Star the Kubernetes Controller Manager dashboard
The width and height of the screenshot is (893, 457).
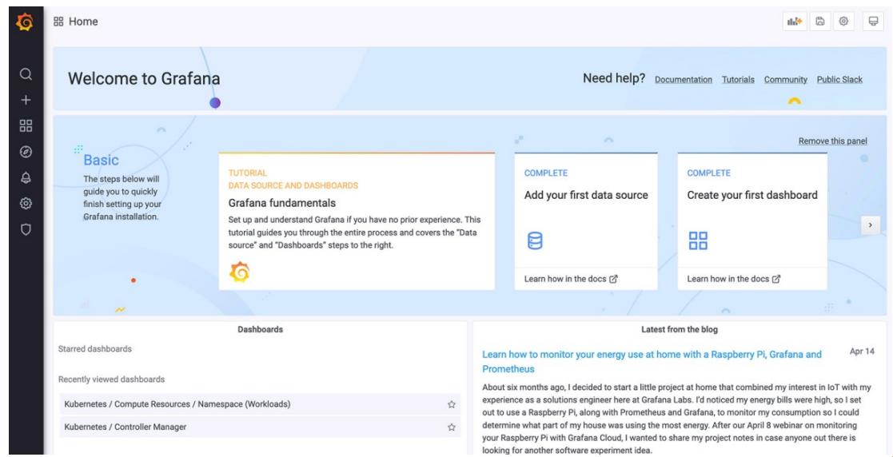[451, 427]
